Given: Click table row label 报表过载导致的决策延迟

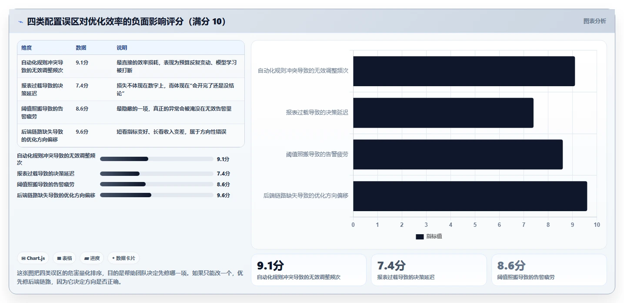Looking at the screenshot, I should pyautogui.click(x=42, y=89).
